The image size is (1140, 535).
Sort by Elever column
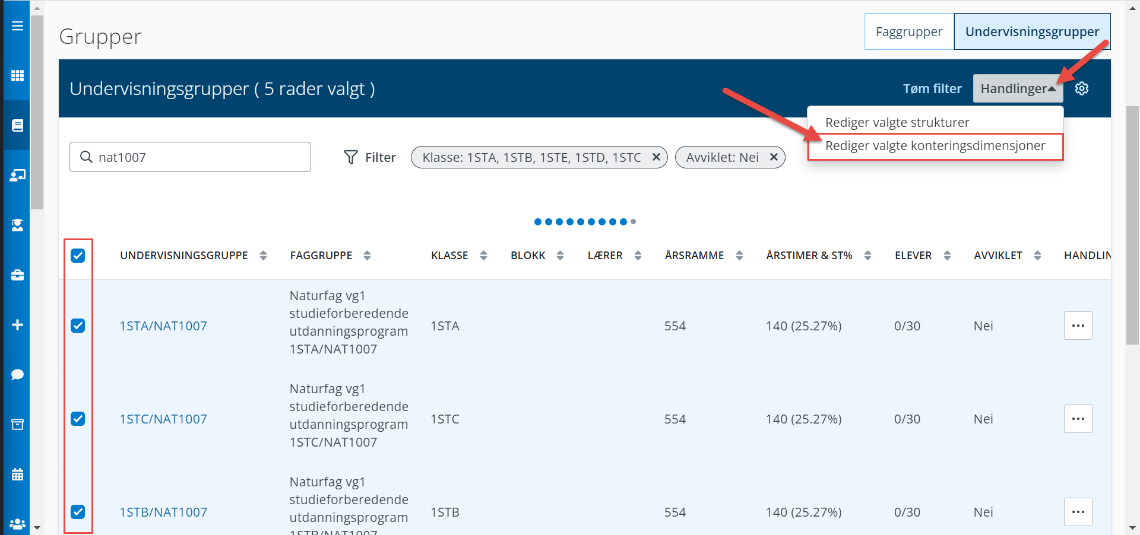pyautogui.click(x=947, y=256)
